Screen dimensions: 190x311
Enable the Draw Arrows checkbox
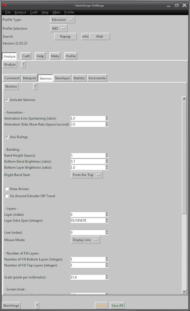[7, 189]
